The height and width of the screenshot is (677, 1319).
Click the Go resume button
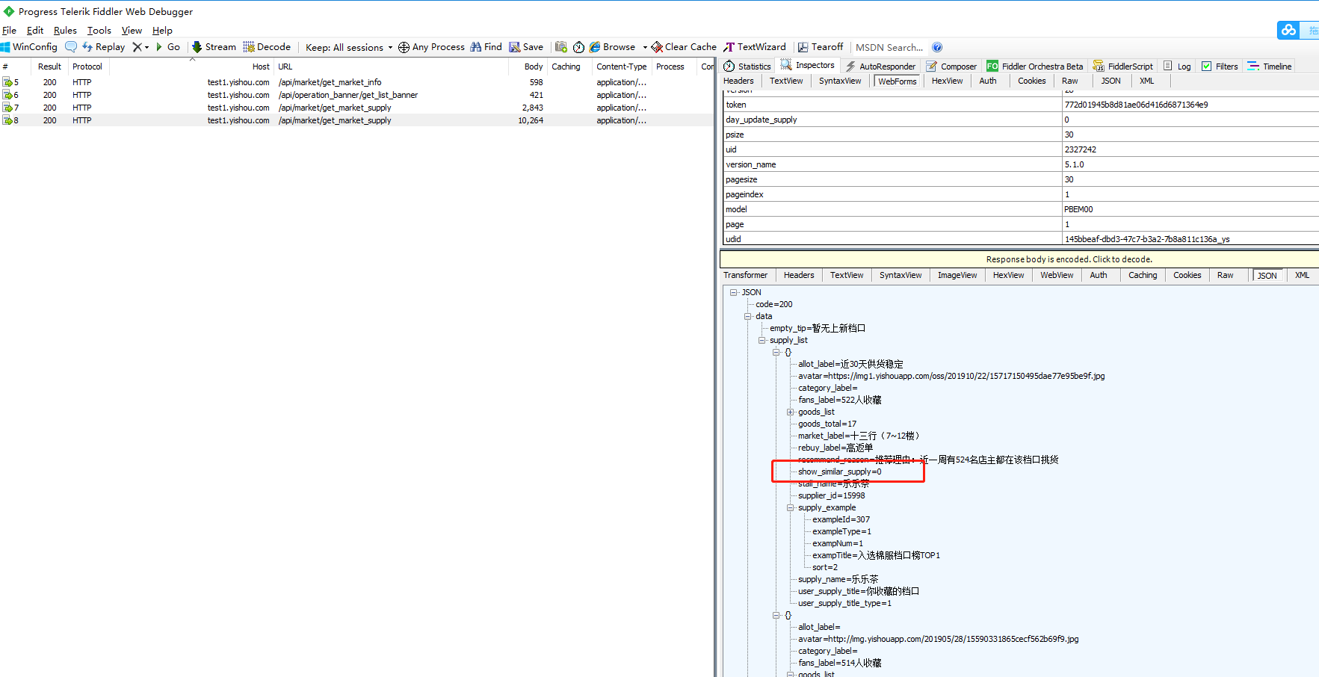point(168,47)
